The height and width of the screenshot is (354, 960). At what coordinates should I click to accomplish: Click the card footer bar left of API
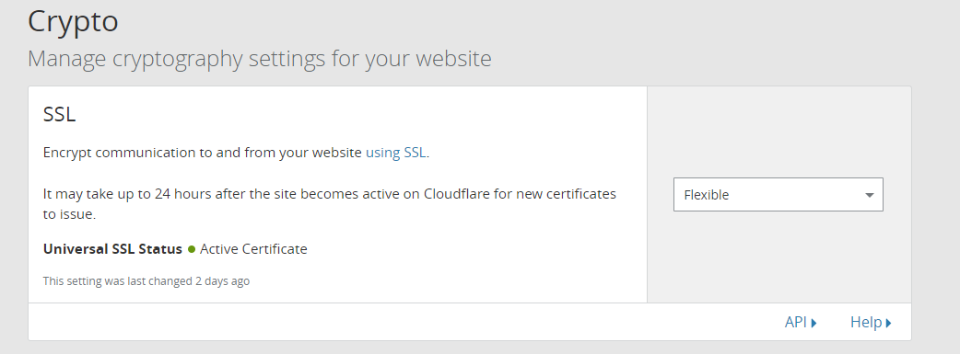pos(404,322)
